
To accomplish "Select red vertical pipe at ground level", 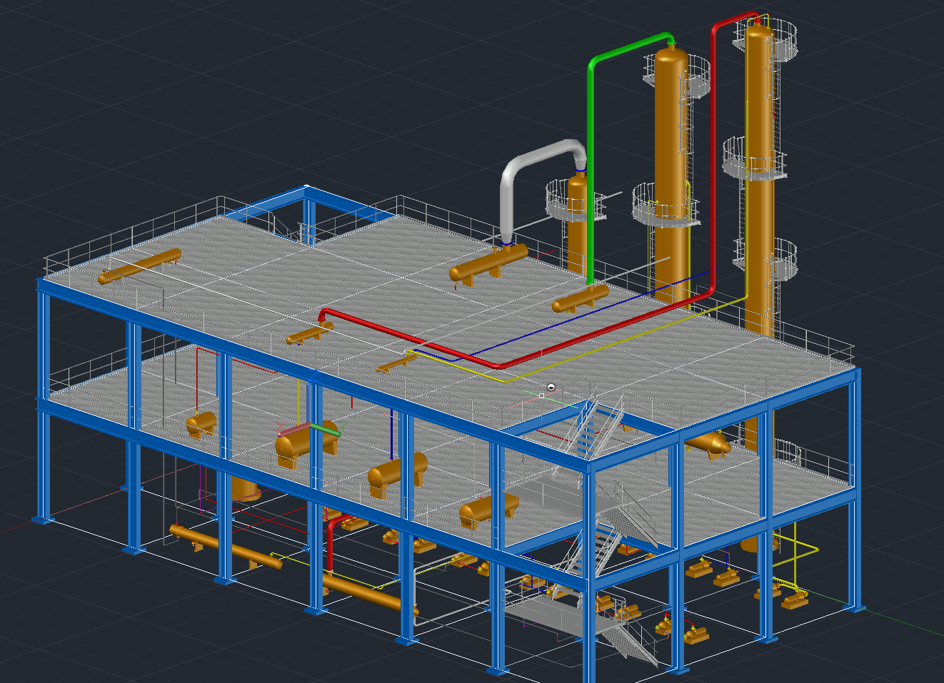I will click(330, 545).
